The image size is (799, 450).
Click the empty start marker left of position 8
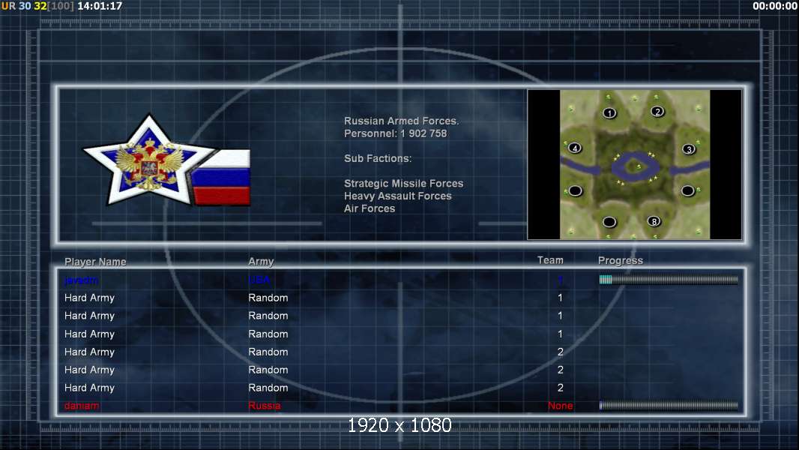coord(609,222)
